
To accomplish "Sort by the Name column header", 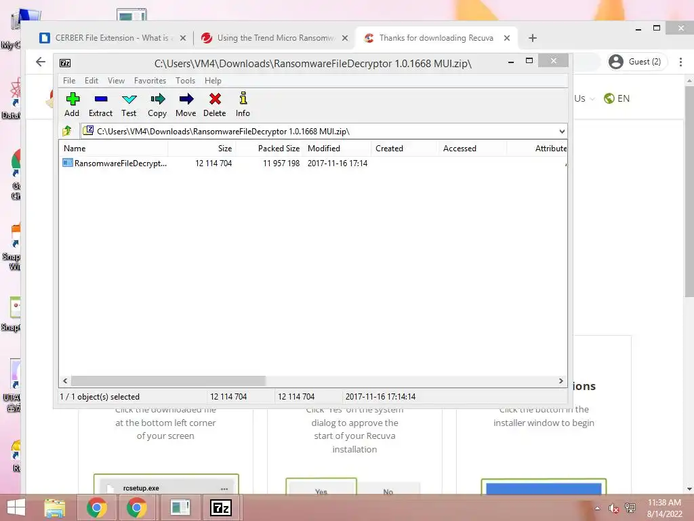I will pyautogui.click(x=113, y=149).
